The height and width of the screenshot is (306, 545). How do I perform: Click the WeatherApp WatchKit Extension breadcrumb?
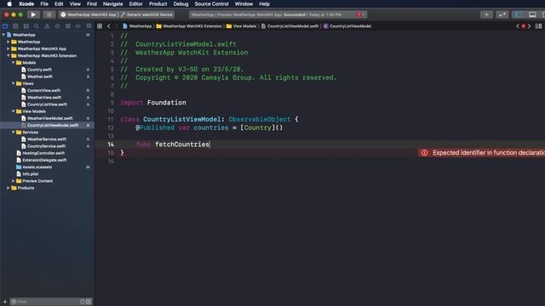(189, 26)
